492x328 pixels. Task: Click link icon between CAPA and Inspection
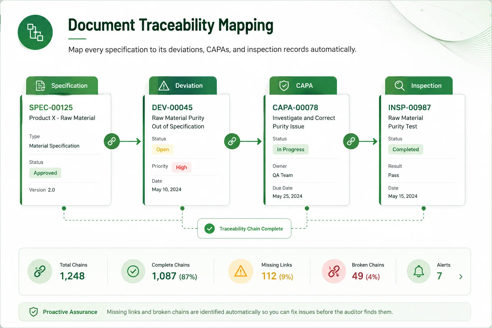(351, 141)
